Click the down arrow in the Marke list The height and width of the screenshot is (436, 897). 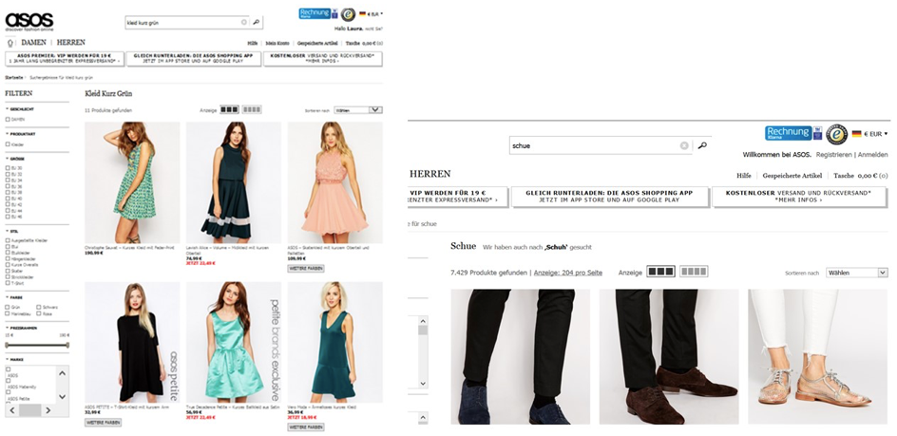(x=63, y=396)
